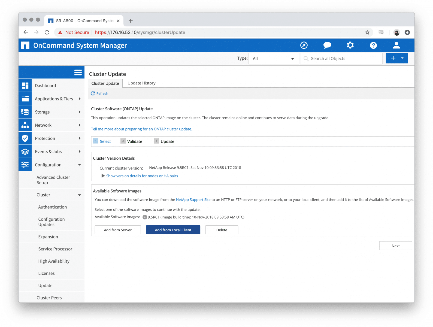Collapse the Cluster subsection arrow
The height and width of the screenshot is (327, 433).
[x=80, y=195]
